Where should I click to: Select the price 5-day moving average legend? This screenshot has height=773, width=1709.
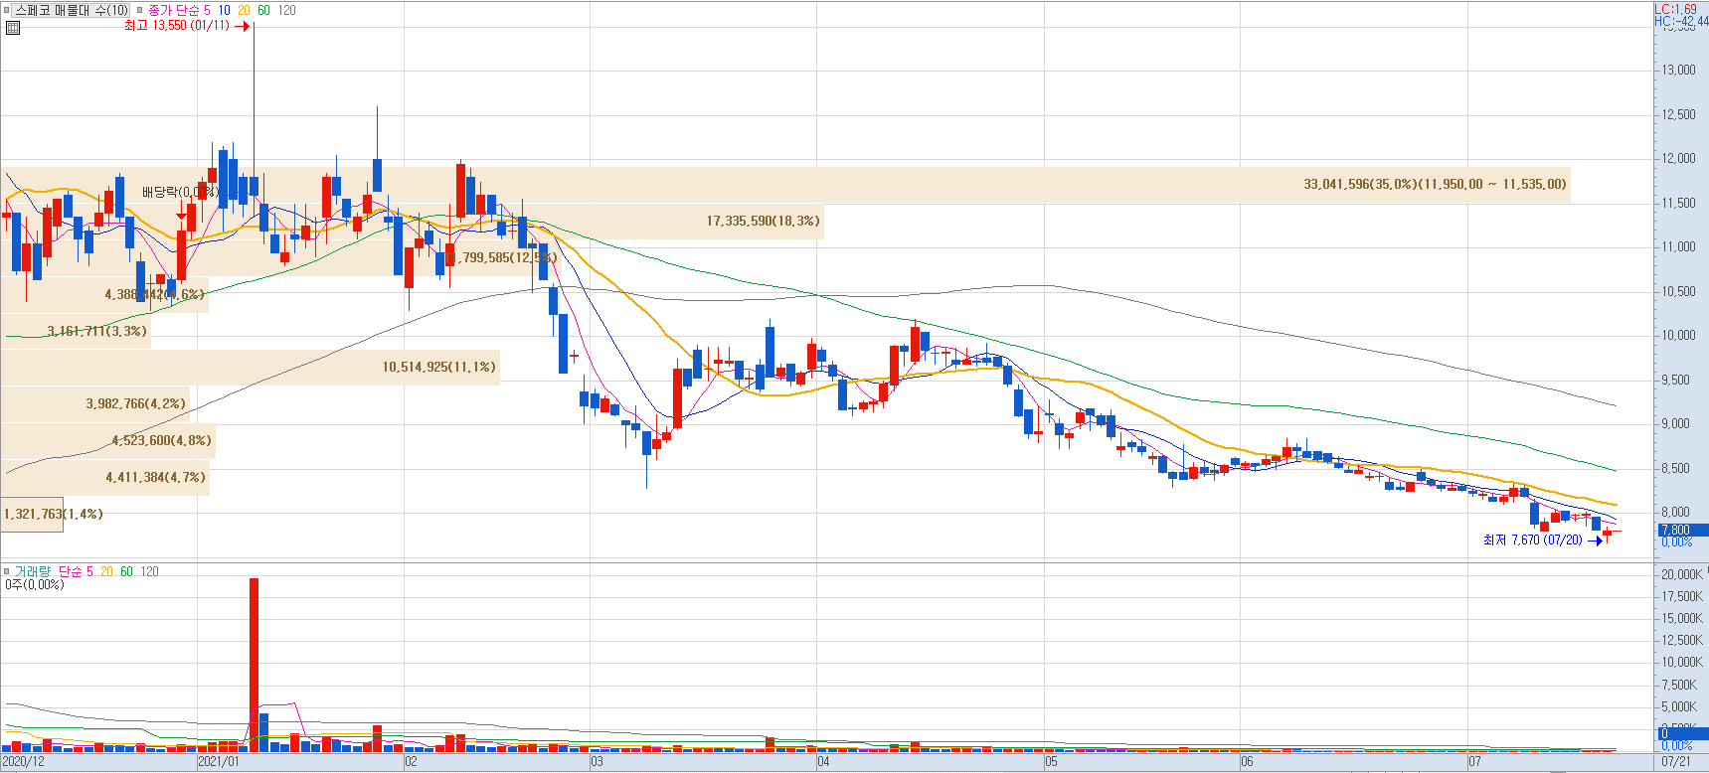click(x=207, y=10)
